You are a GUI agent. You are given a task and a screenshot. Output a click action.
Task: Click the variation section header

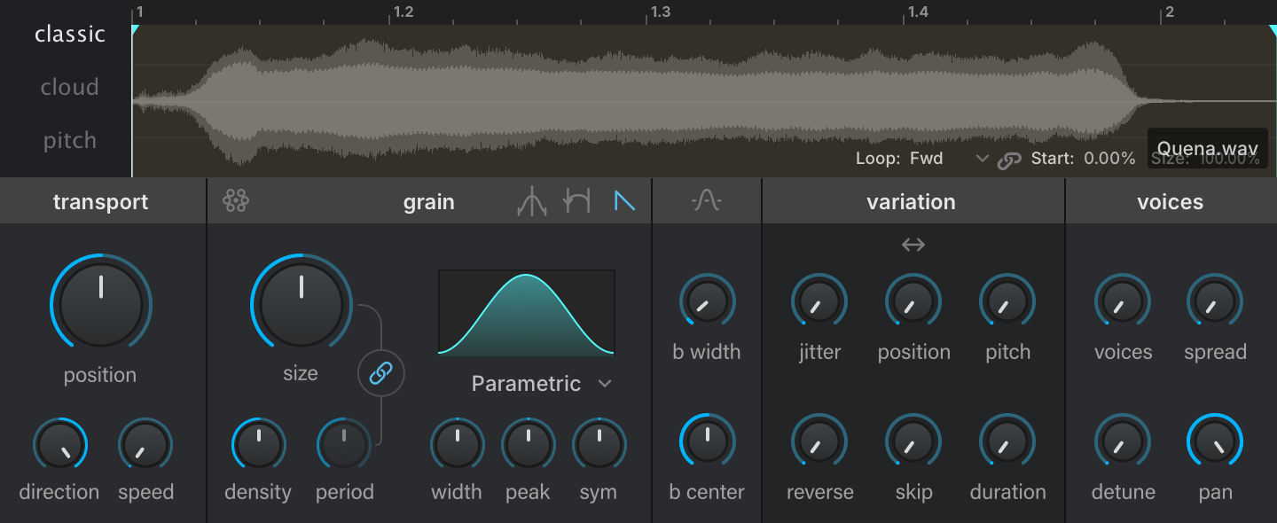click(x=912, y=202)
